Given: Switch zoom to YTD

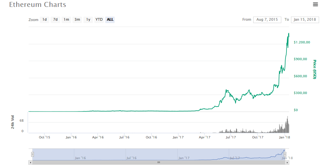Looking at the screenshot, I should pyautogui.click(x=99, y=20).
